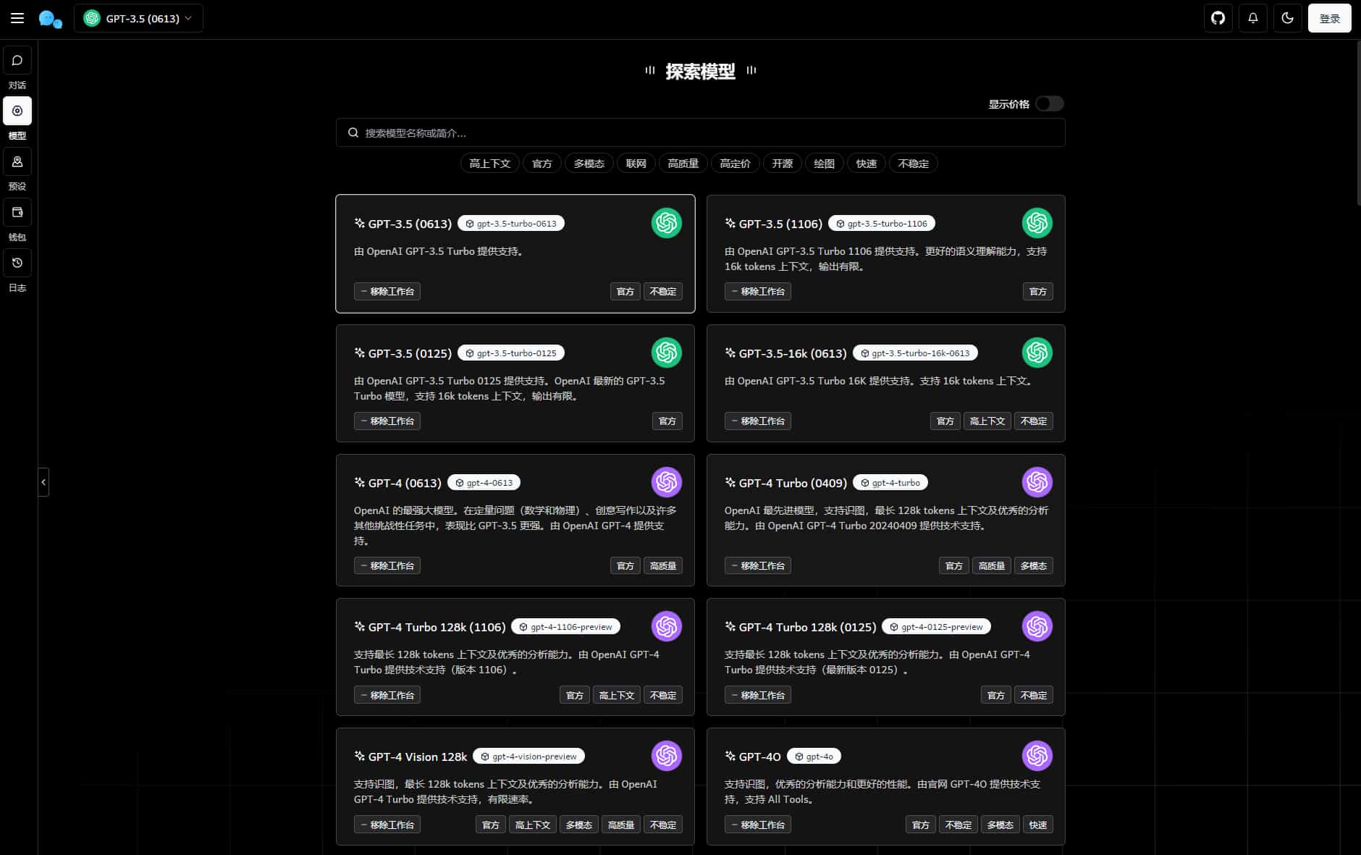Toggle the 开源 filter chip
1361x855 pixels.
click(781, 163)
